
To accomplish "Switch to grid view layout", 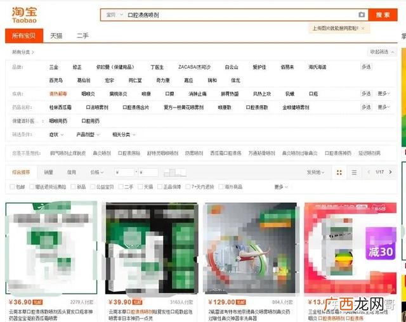I will point(339,172).
